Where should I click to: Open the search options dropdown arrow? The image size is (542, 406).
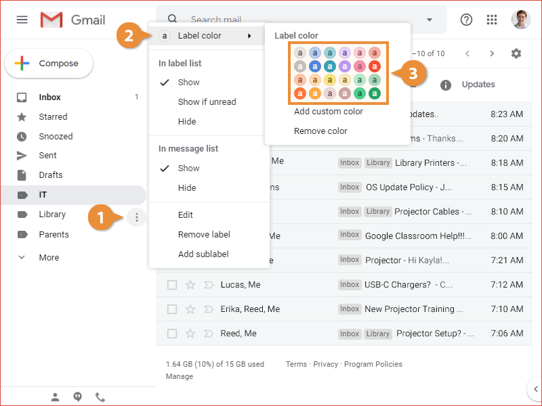pyautogui.click(x=430, y=20)
